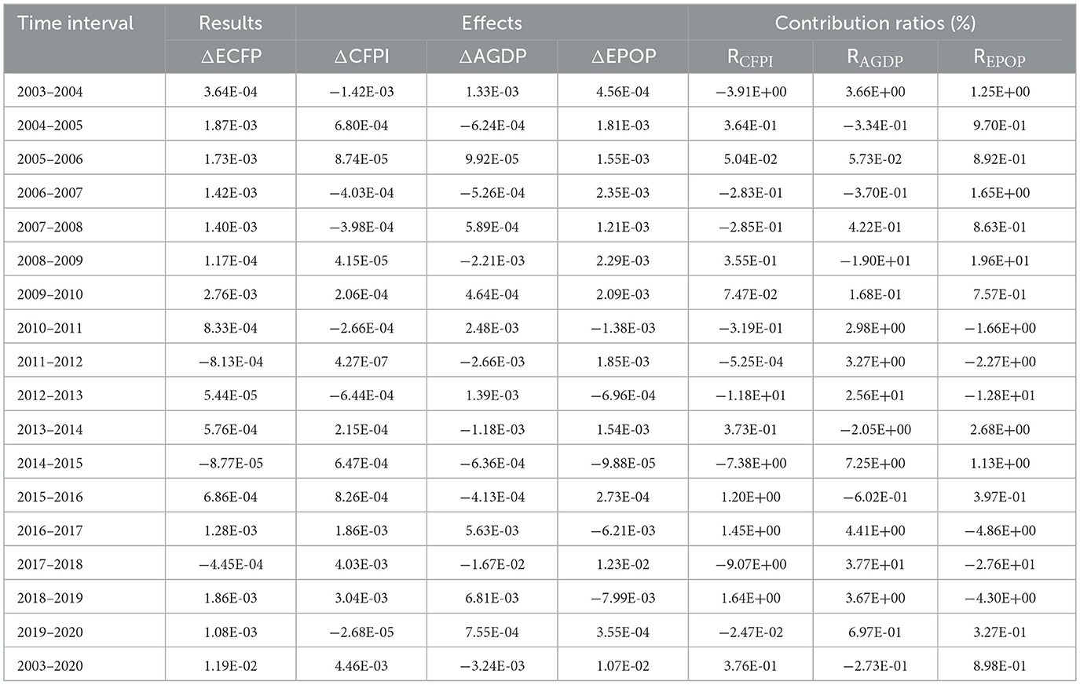Select the ΔECFP column subheader
1080x685 pixels.
(x=230, y=56)
